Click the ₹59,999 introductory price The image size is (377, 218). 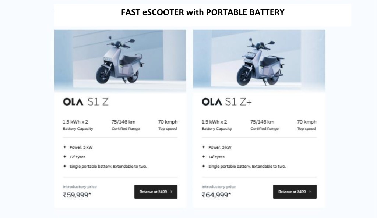[77, 195]
